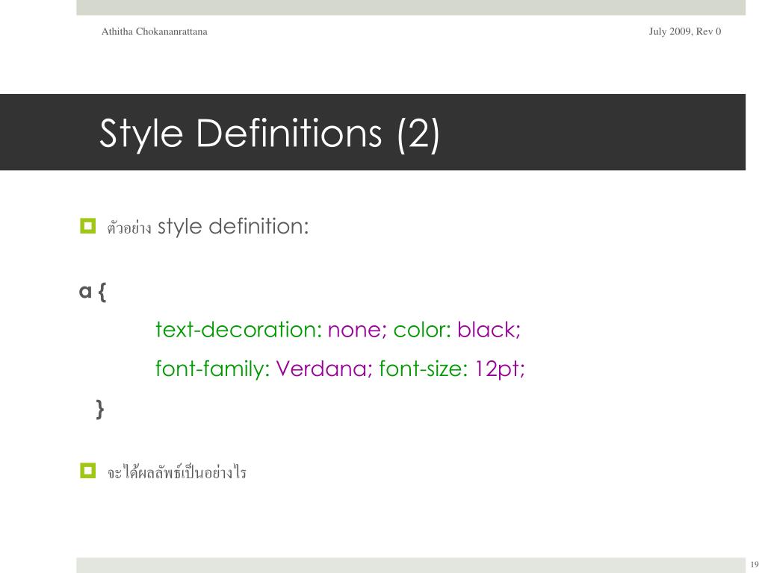Click the slide title 'Style Definitions (2)'

point(269,134)
